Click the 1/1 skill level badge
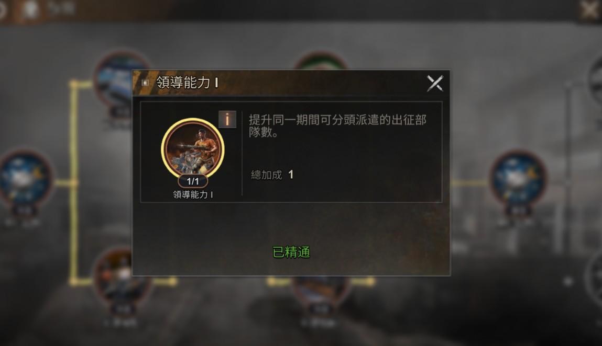The width and height of the screenshot is (602, 346). [x=193, y=181]
